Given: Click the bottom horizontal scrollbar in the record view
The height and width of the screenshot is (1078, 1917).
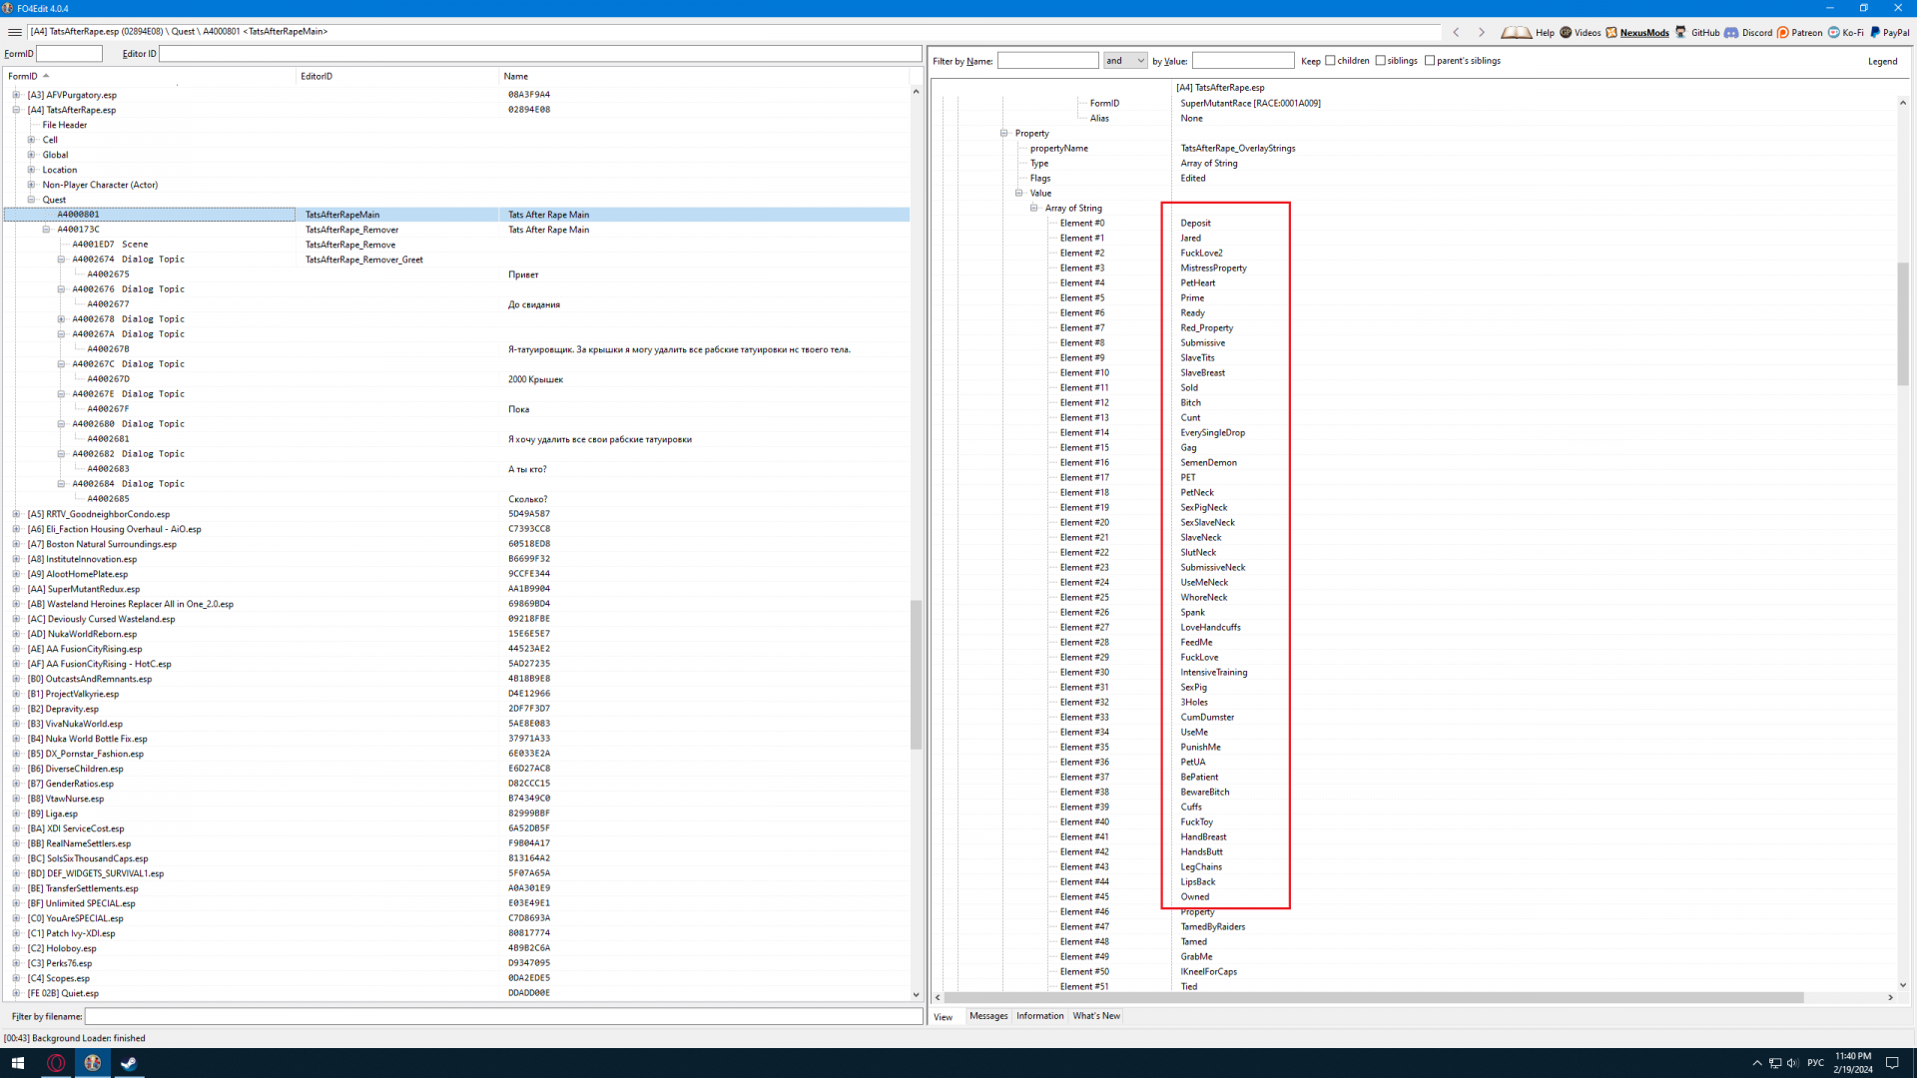Looking at the screenshot, I should coord(1373,997).
